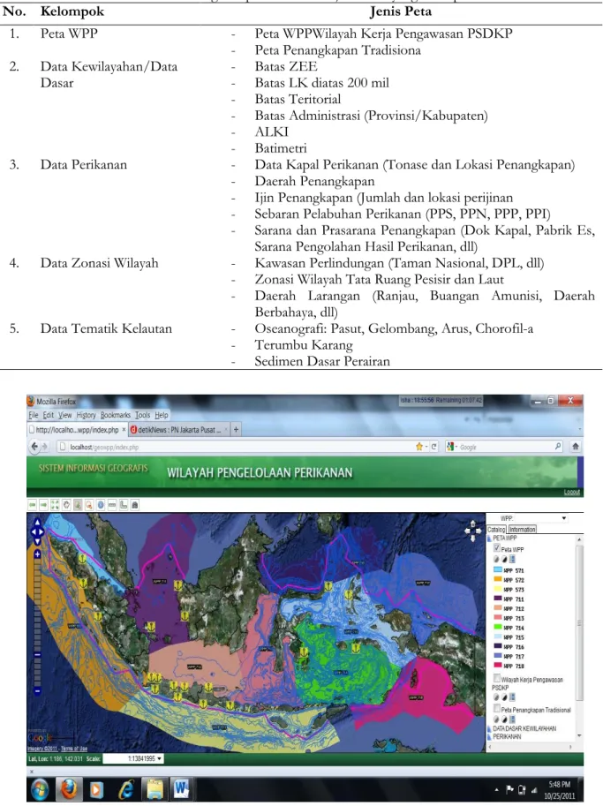
Task: Open the Tools menu
Action: [142, 415]
